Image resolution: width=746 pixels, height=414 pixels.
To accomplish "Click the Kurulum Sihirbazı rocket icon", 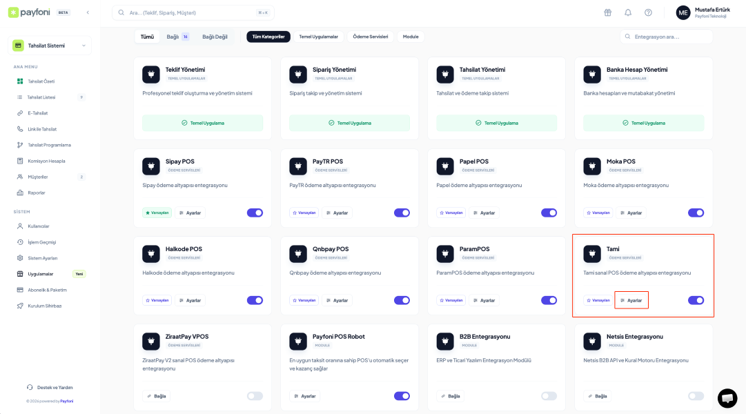I will (21, 306).
